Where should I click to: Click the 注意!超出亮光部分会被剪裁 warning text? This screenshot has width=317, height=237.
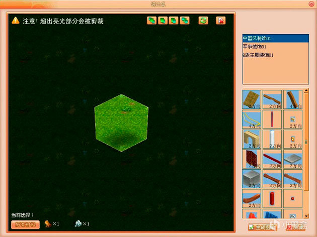click(x=63, y=21)
